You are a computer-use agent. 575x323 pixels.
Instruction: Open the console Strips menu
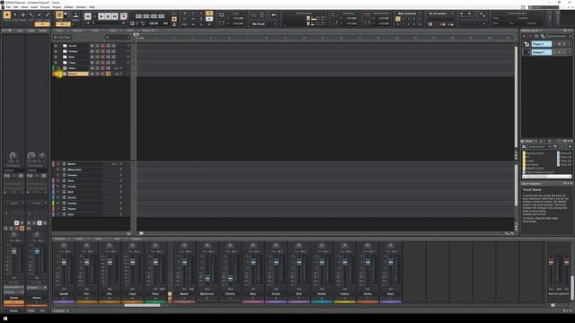click(x=80, y=239)
